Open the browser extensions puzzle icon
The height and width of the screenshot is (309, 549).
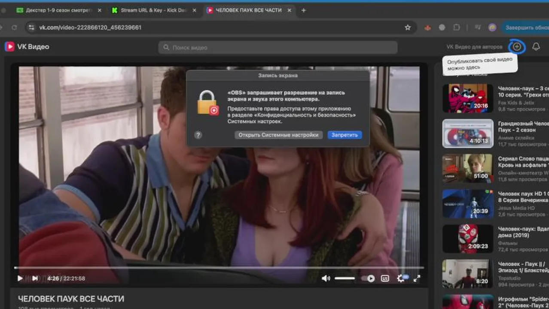click(x=456, y=27)
